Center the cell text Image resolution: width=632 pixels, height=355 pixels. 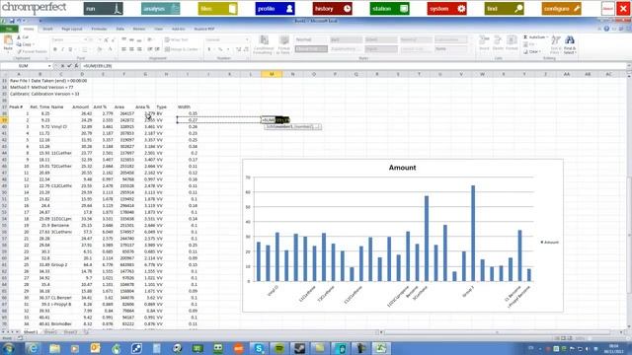(131, 49)
